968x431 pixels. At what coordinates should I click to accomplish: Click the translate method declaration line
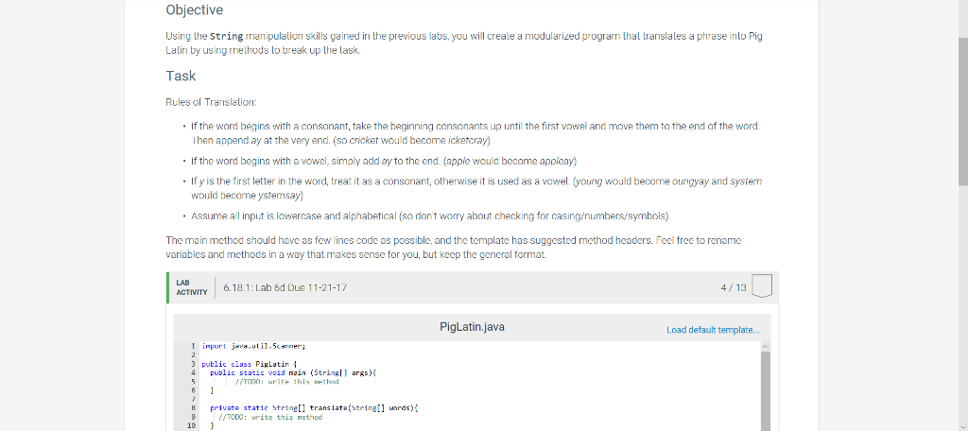coord(284,407)
